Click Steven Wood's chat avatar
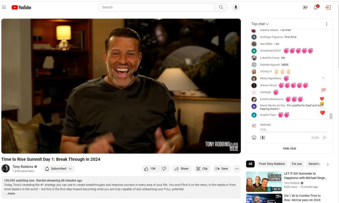This screenshot has width=339, height=203. (254, 85)
